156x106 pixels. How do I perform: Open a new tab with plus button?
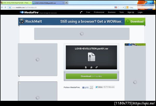pyautogui.click(x=67, y=3)
